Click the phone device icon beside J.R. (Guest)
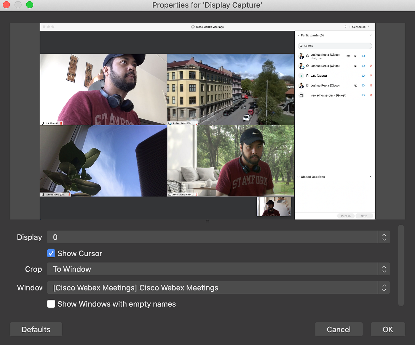 [x=307, y=76]
